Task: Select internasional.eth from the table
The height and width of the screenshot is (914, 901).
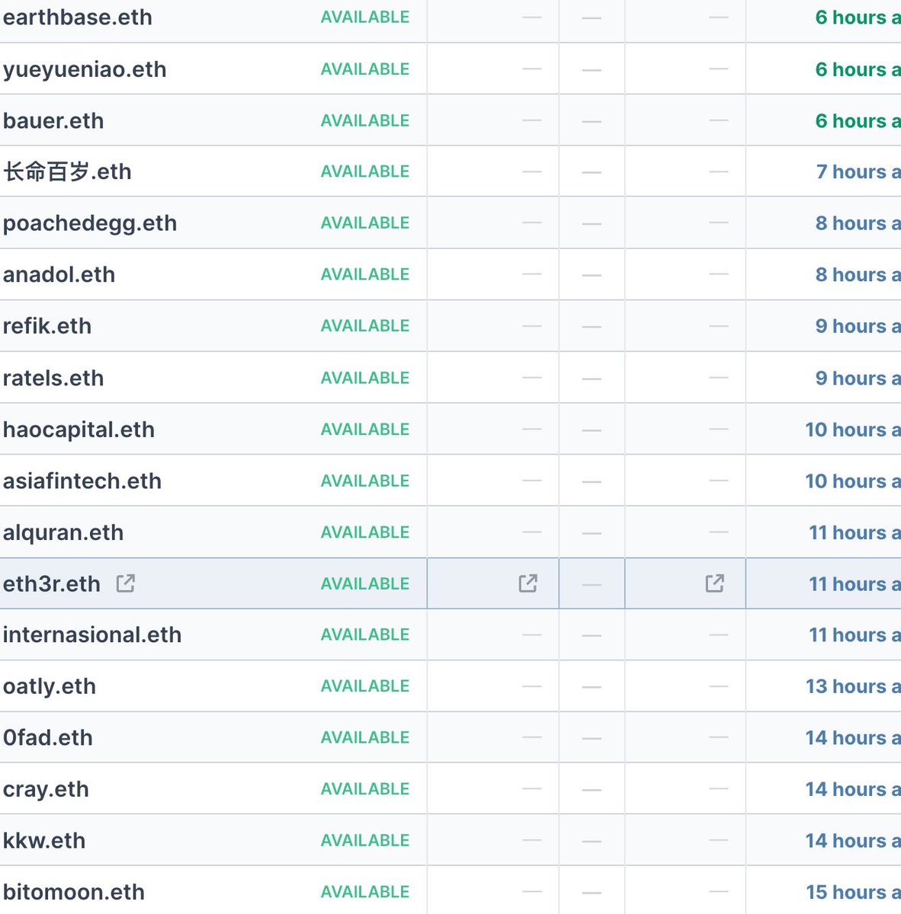Action: [92, 634]
